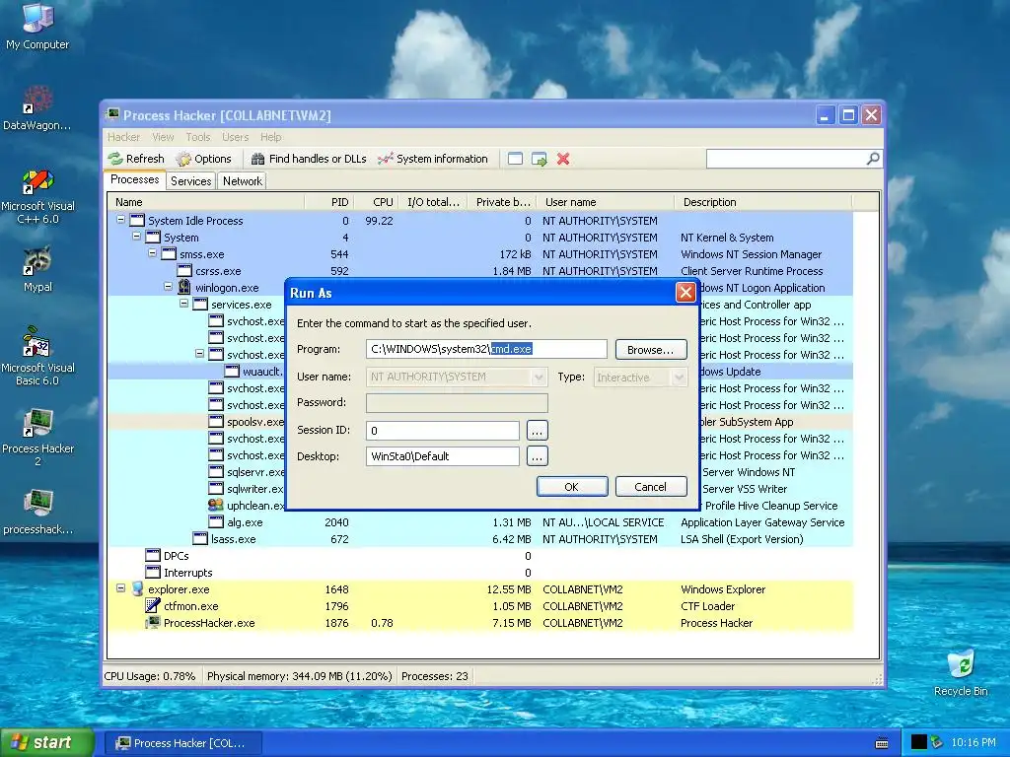Click the ctfmon.exe pen icon
The width and height of the screenshot is (1010, 757).
[x=153, y=606]
